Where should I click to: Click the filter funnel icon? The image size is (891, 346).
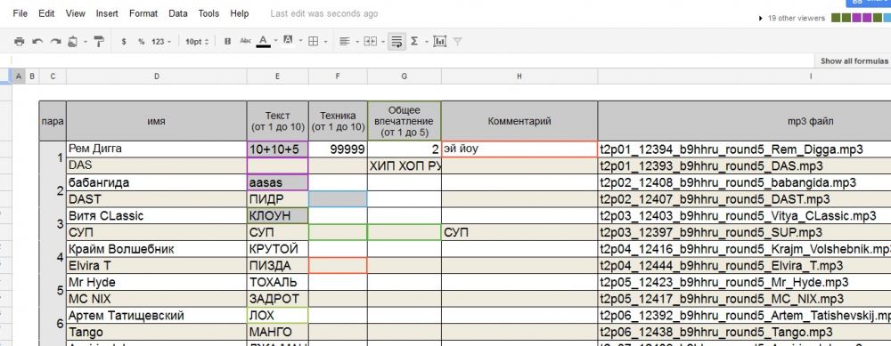tap(457, 42)
